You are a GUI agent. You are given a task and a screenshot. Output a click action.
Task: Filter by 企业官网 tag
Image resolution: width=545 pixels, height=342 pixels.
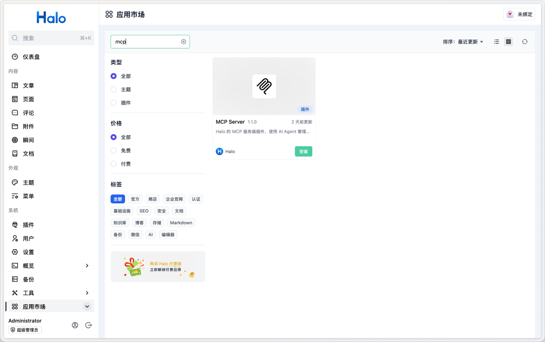click(174, 199)
